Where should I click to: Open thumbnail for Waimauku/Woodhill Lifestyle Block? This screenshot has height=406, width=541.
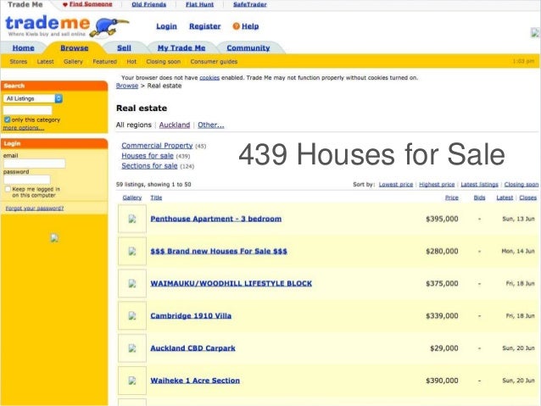coord(132,284)
